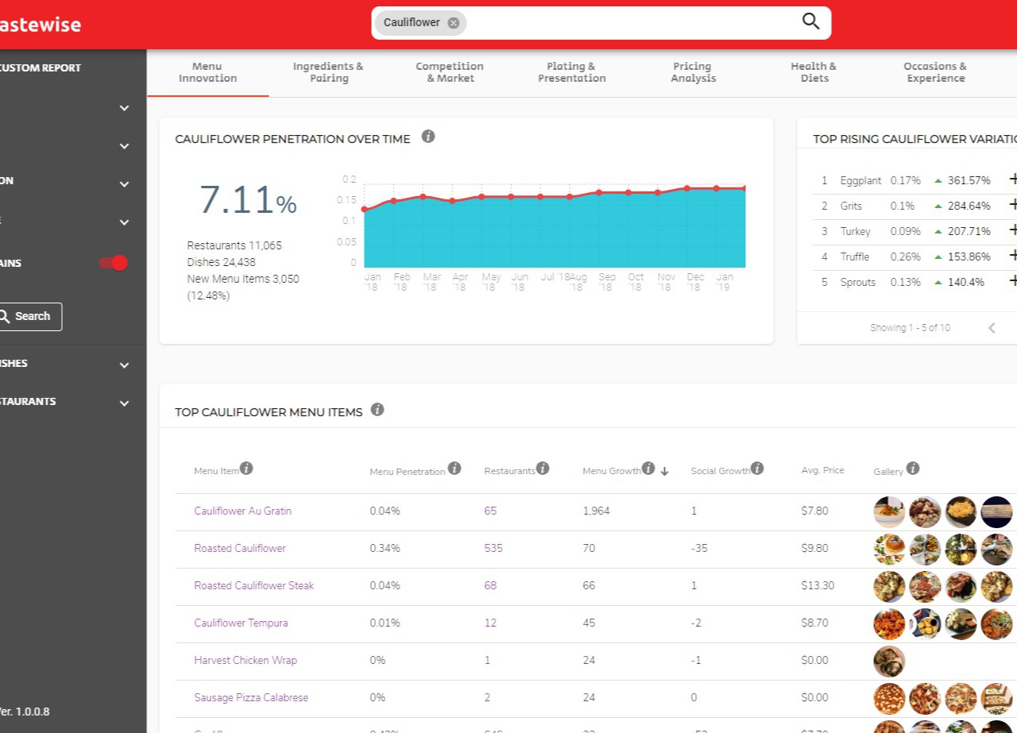The width and height of the screenshot is (1017, 733).
Task: Click the Restaurants column info icon
Action: pos(543,469)
